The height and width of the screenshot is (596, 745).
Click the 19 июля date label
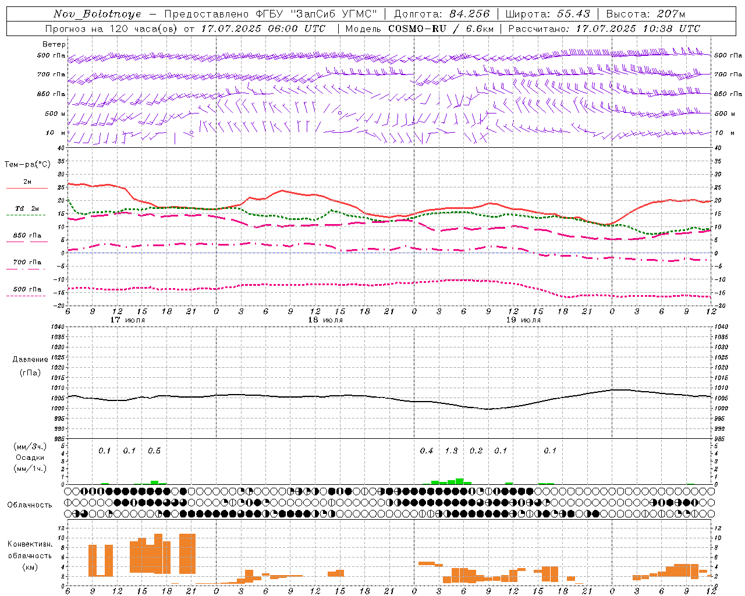tap(523, 320)
